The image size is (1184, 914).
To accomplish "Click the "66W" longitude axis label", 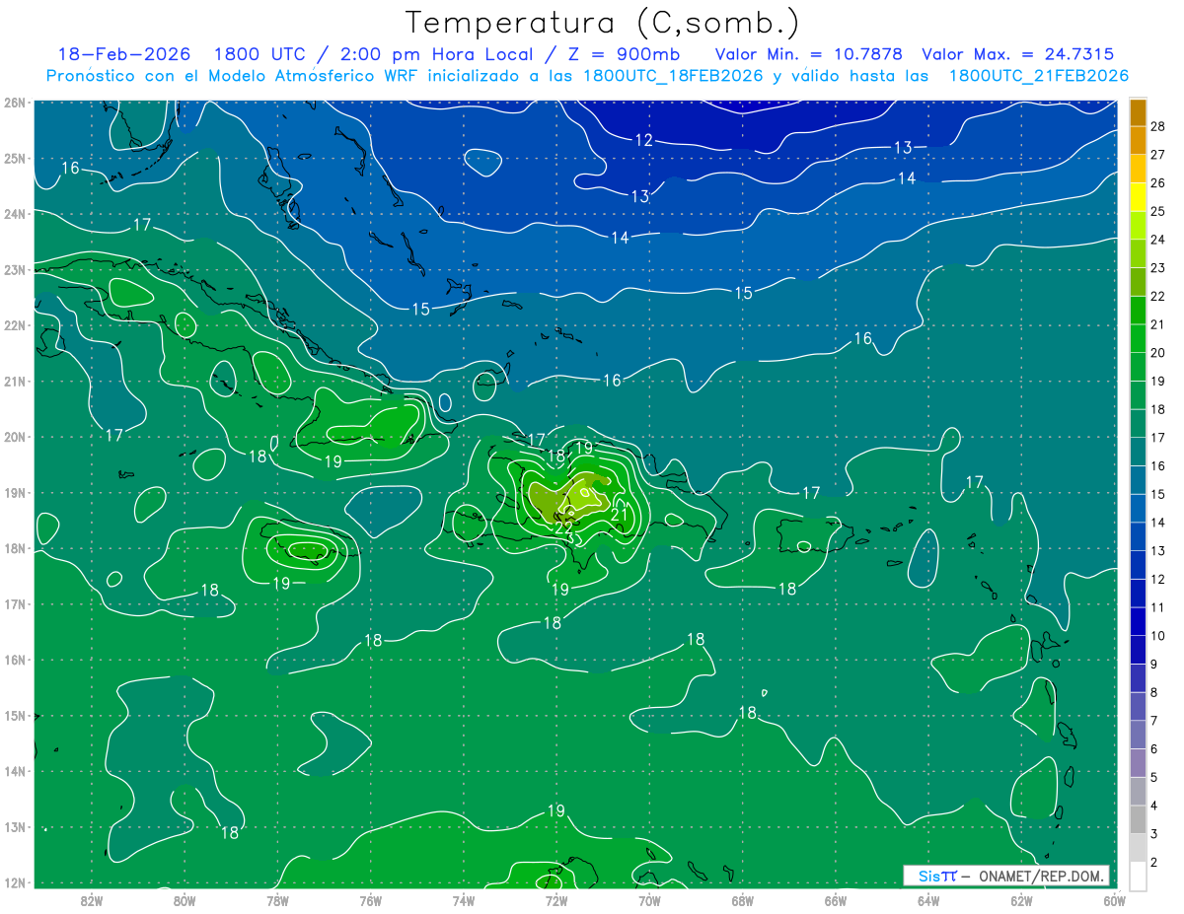I will tap(835, 900).
